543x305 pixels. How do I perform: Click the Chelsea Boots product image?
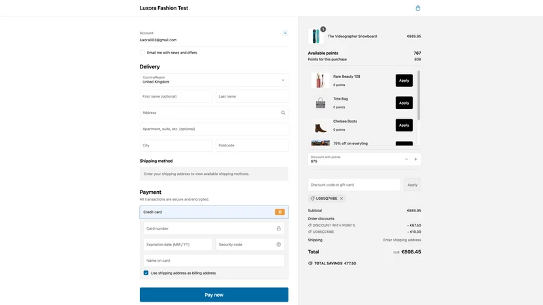point(320,125)
